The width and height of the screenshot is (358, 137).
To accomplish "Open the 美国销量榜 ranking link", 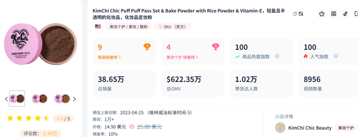I will point(109,57).
